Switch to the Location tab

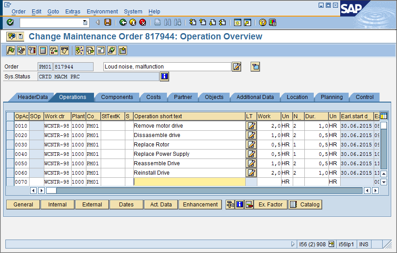(297, 97)
